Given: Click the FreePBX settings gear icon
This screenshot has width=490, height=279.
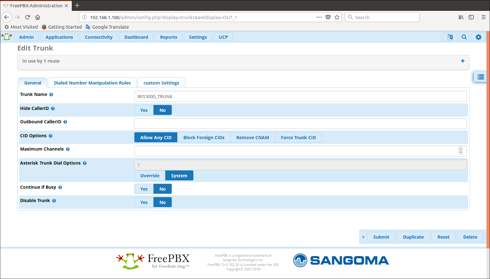Looking at the screenshot, I should 478,37.
